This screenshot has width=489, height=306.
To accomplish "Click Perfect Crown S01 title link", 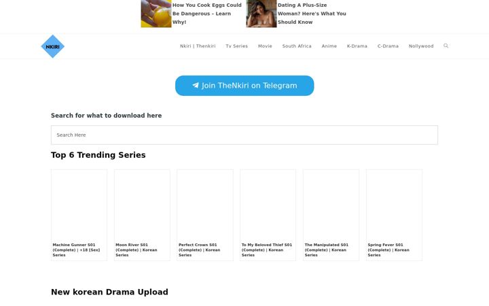I will click(199, 250).
